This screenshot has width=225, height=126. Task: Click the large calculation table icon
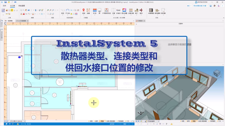point(3,10)
